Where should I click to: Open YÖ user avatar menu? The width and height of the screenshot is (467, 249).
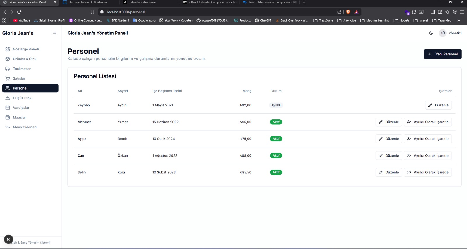coord(442,33)
